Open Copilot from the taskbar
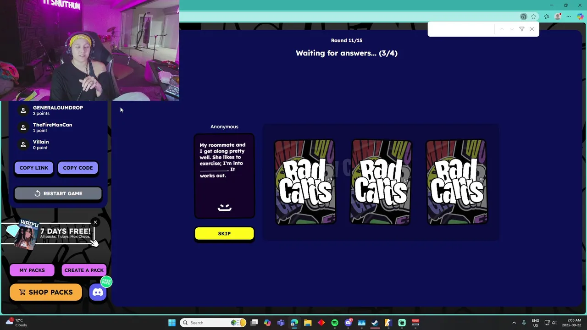 [267, 323]
